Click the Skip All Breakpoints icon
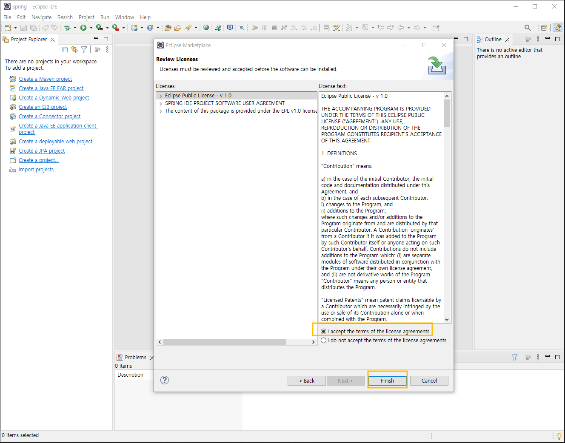 (x=242, y=28)
